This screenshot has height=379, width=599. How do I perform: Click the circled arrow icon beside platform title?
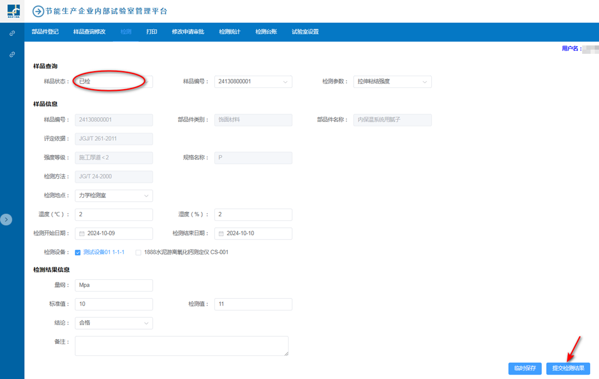point(38,11)
